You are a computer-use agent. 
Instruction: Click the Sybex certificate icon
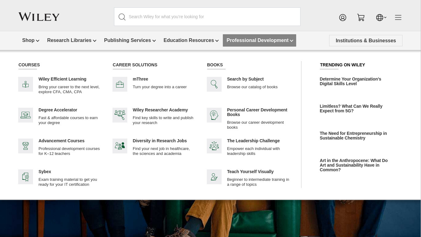(x=26, y=177)
